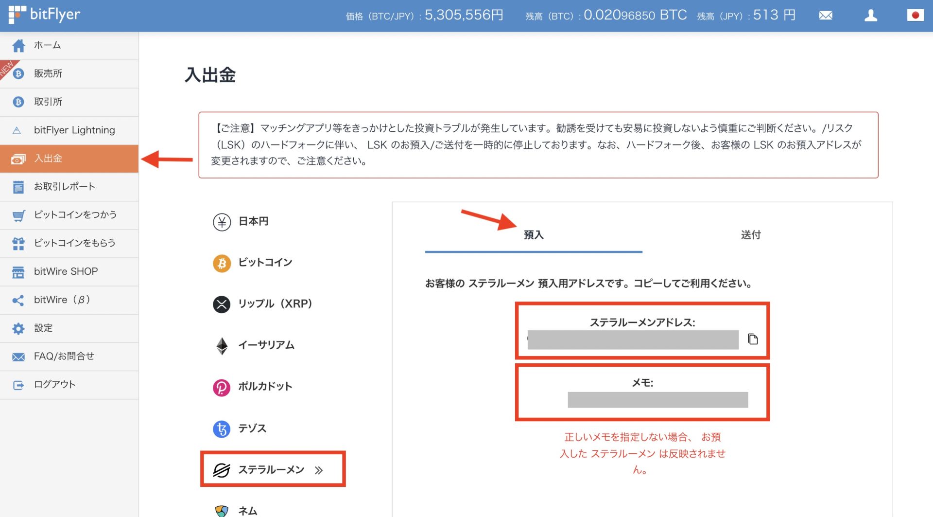Go to お取引レポート in sidebar
The width and height of the screenshot is (933, 517).
click(64, 186)
